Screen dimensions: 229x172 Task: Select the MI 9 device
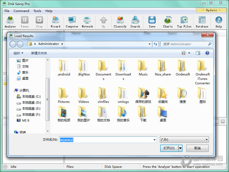[x=23, y=120]
